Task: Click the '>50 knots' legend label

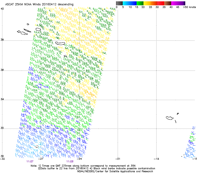Action: click(189, 7)
